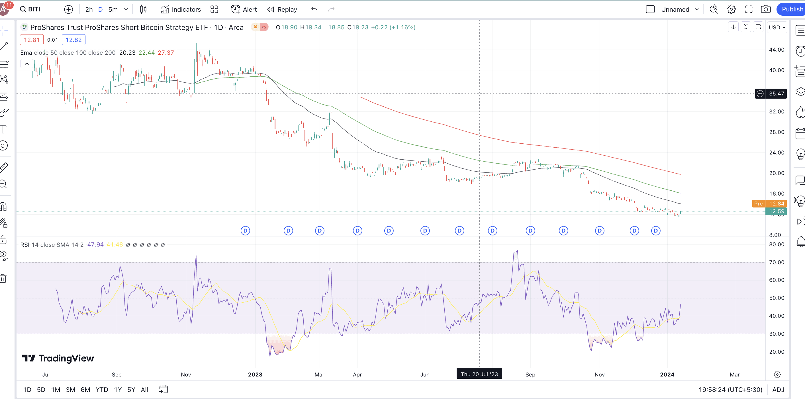Viewport: 805px width, 399px height.
Task: Select the 6M time range
Action: tap(85, 389)
